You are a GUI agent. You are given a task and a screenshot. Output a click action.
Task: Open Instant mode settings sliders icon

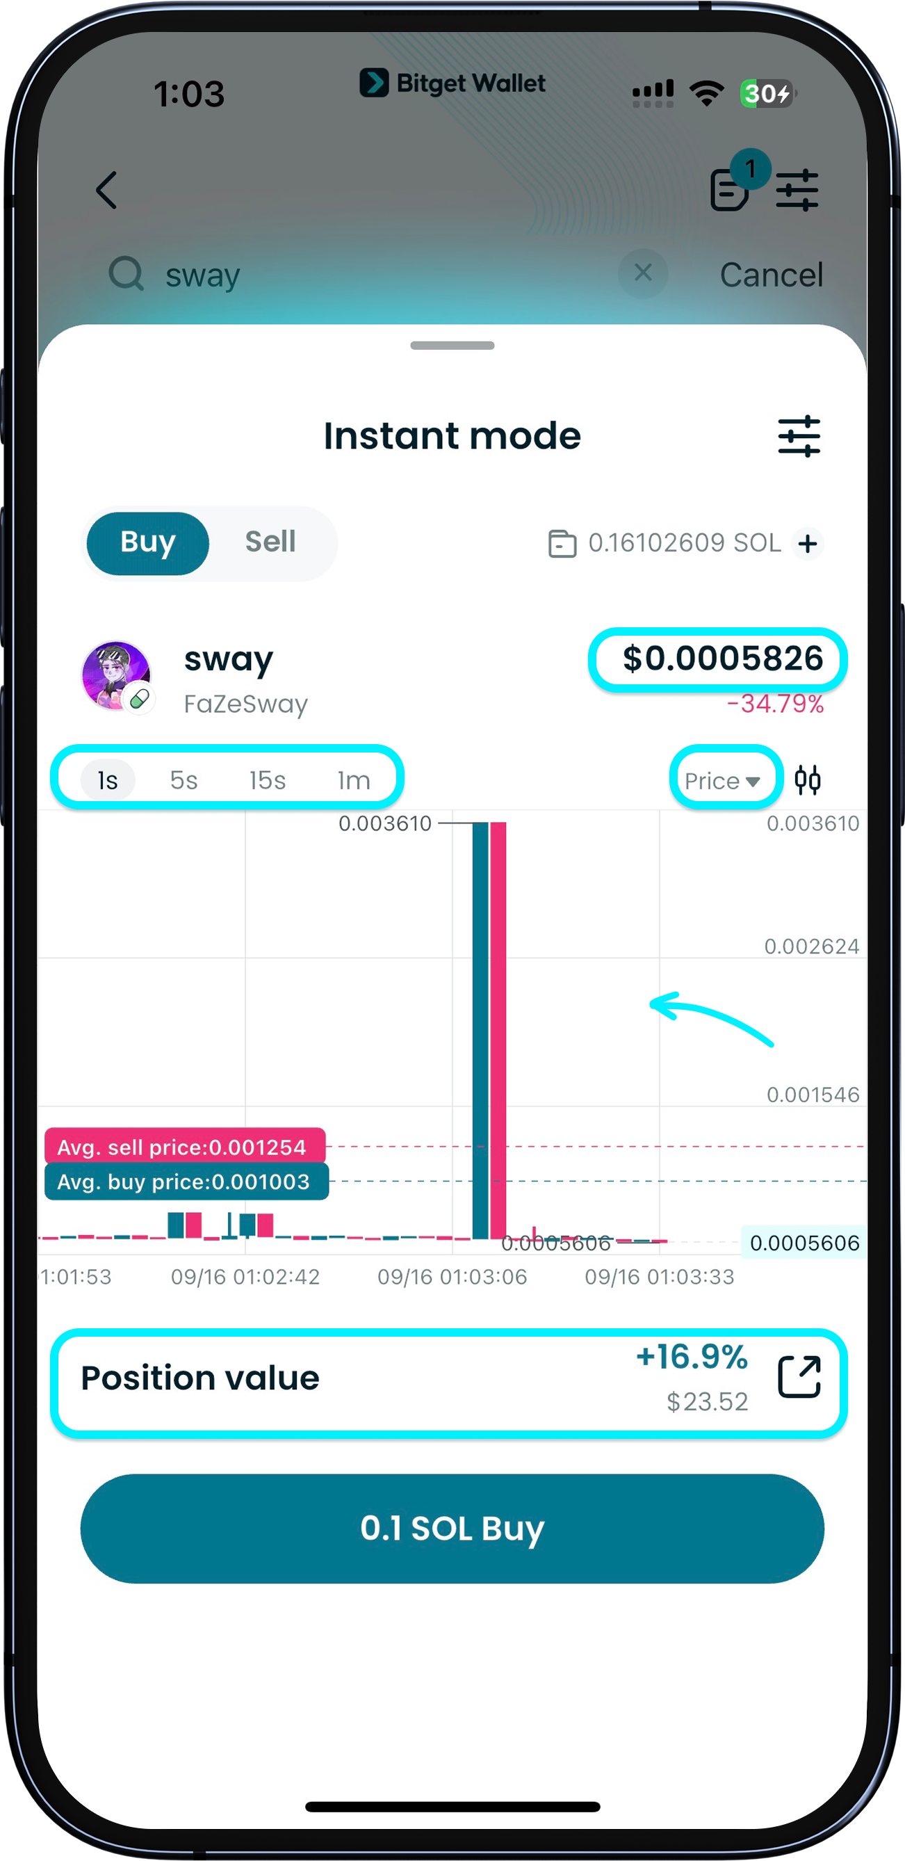(798, 436)
